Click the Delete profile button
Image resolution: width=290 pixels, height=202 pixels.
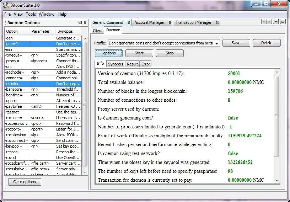pyautogui.click(x=267, y=43)
